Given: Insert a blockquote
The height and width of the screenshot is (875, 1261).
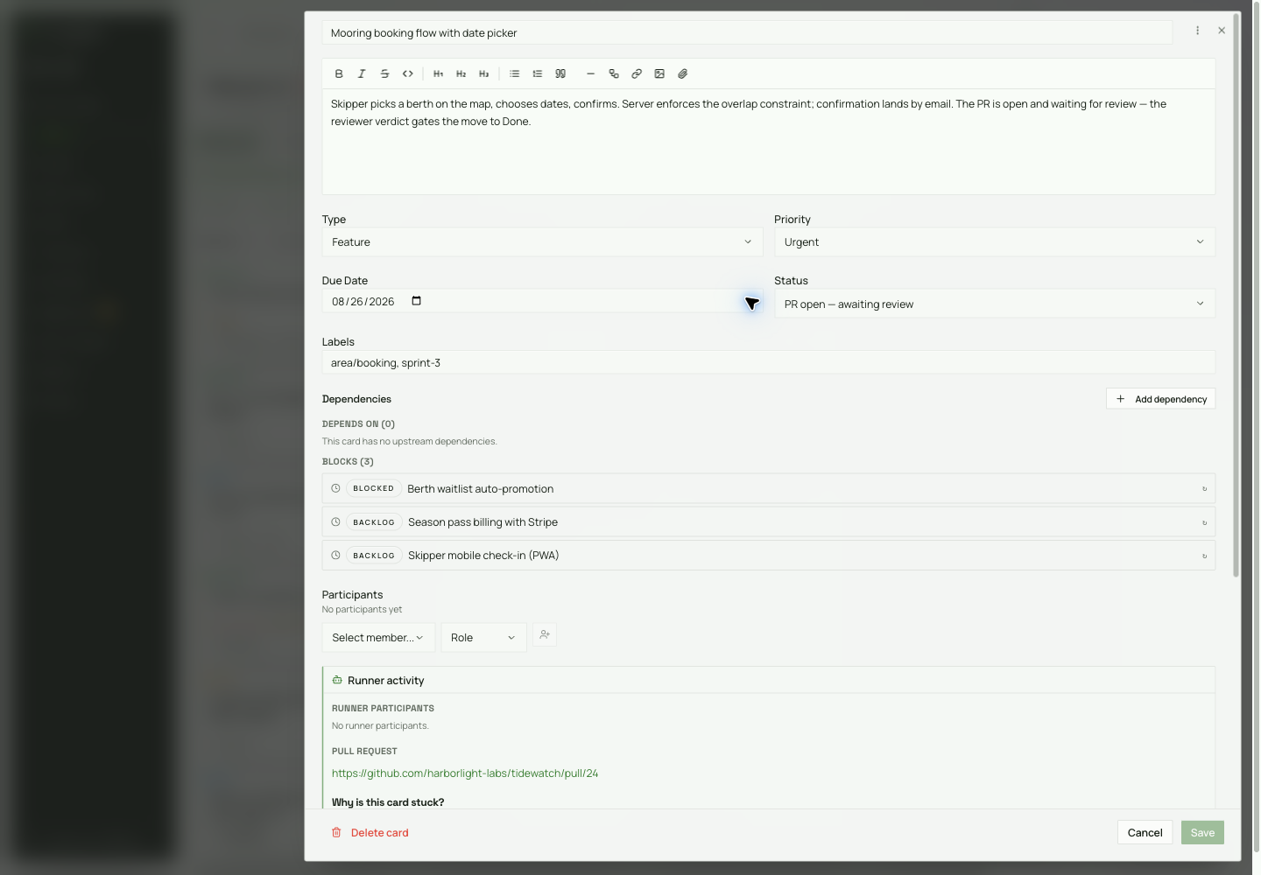Looking at the screenshot, I should [x=560, y=74].
